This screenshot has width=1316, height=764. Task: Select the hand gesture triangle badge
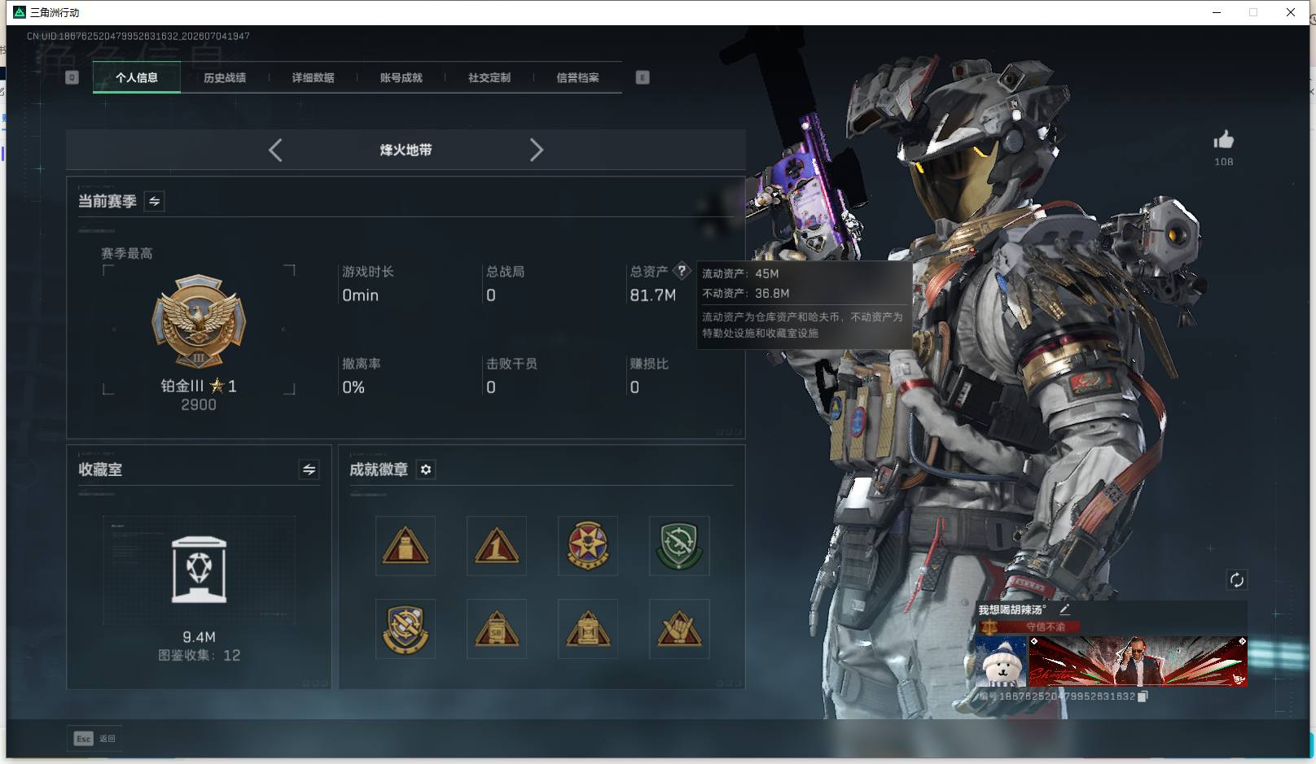[x=679, y=629]
